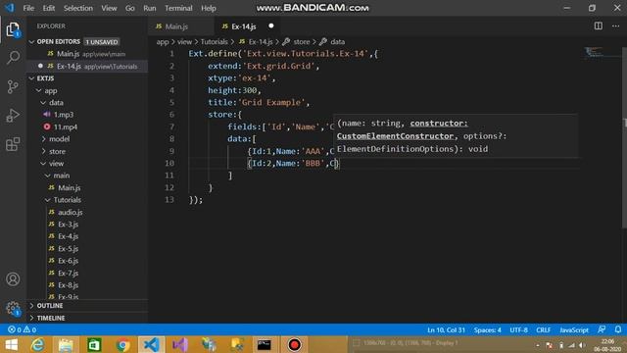Open Source Control view
627x353 pixels.
pos(13,86)
